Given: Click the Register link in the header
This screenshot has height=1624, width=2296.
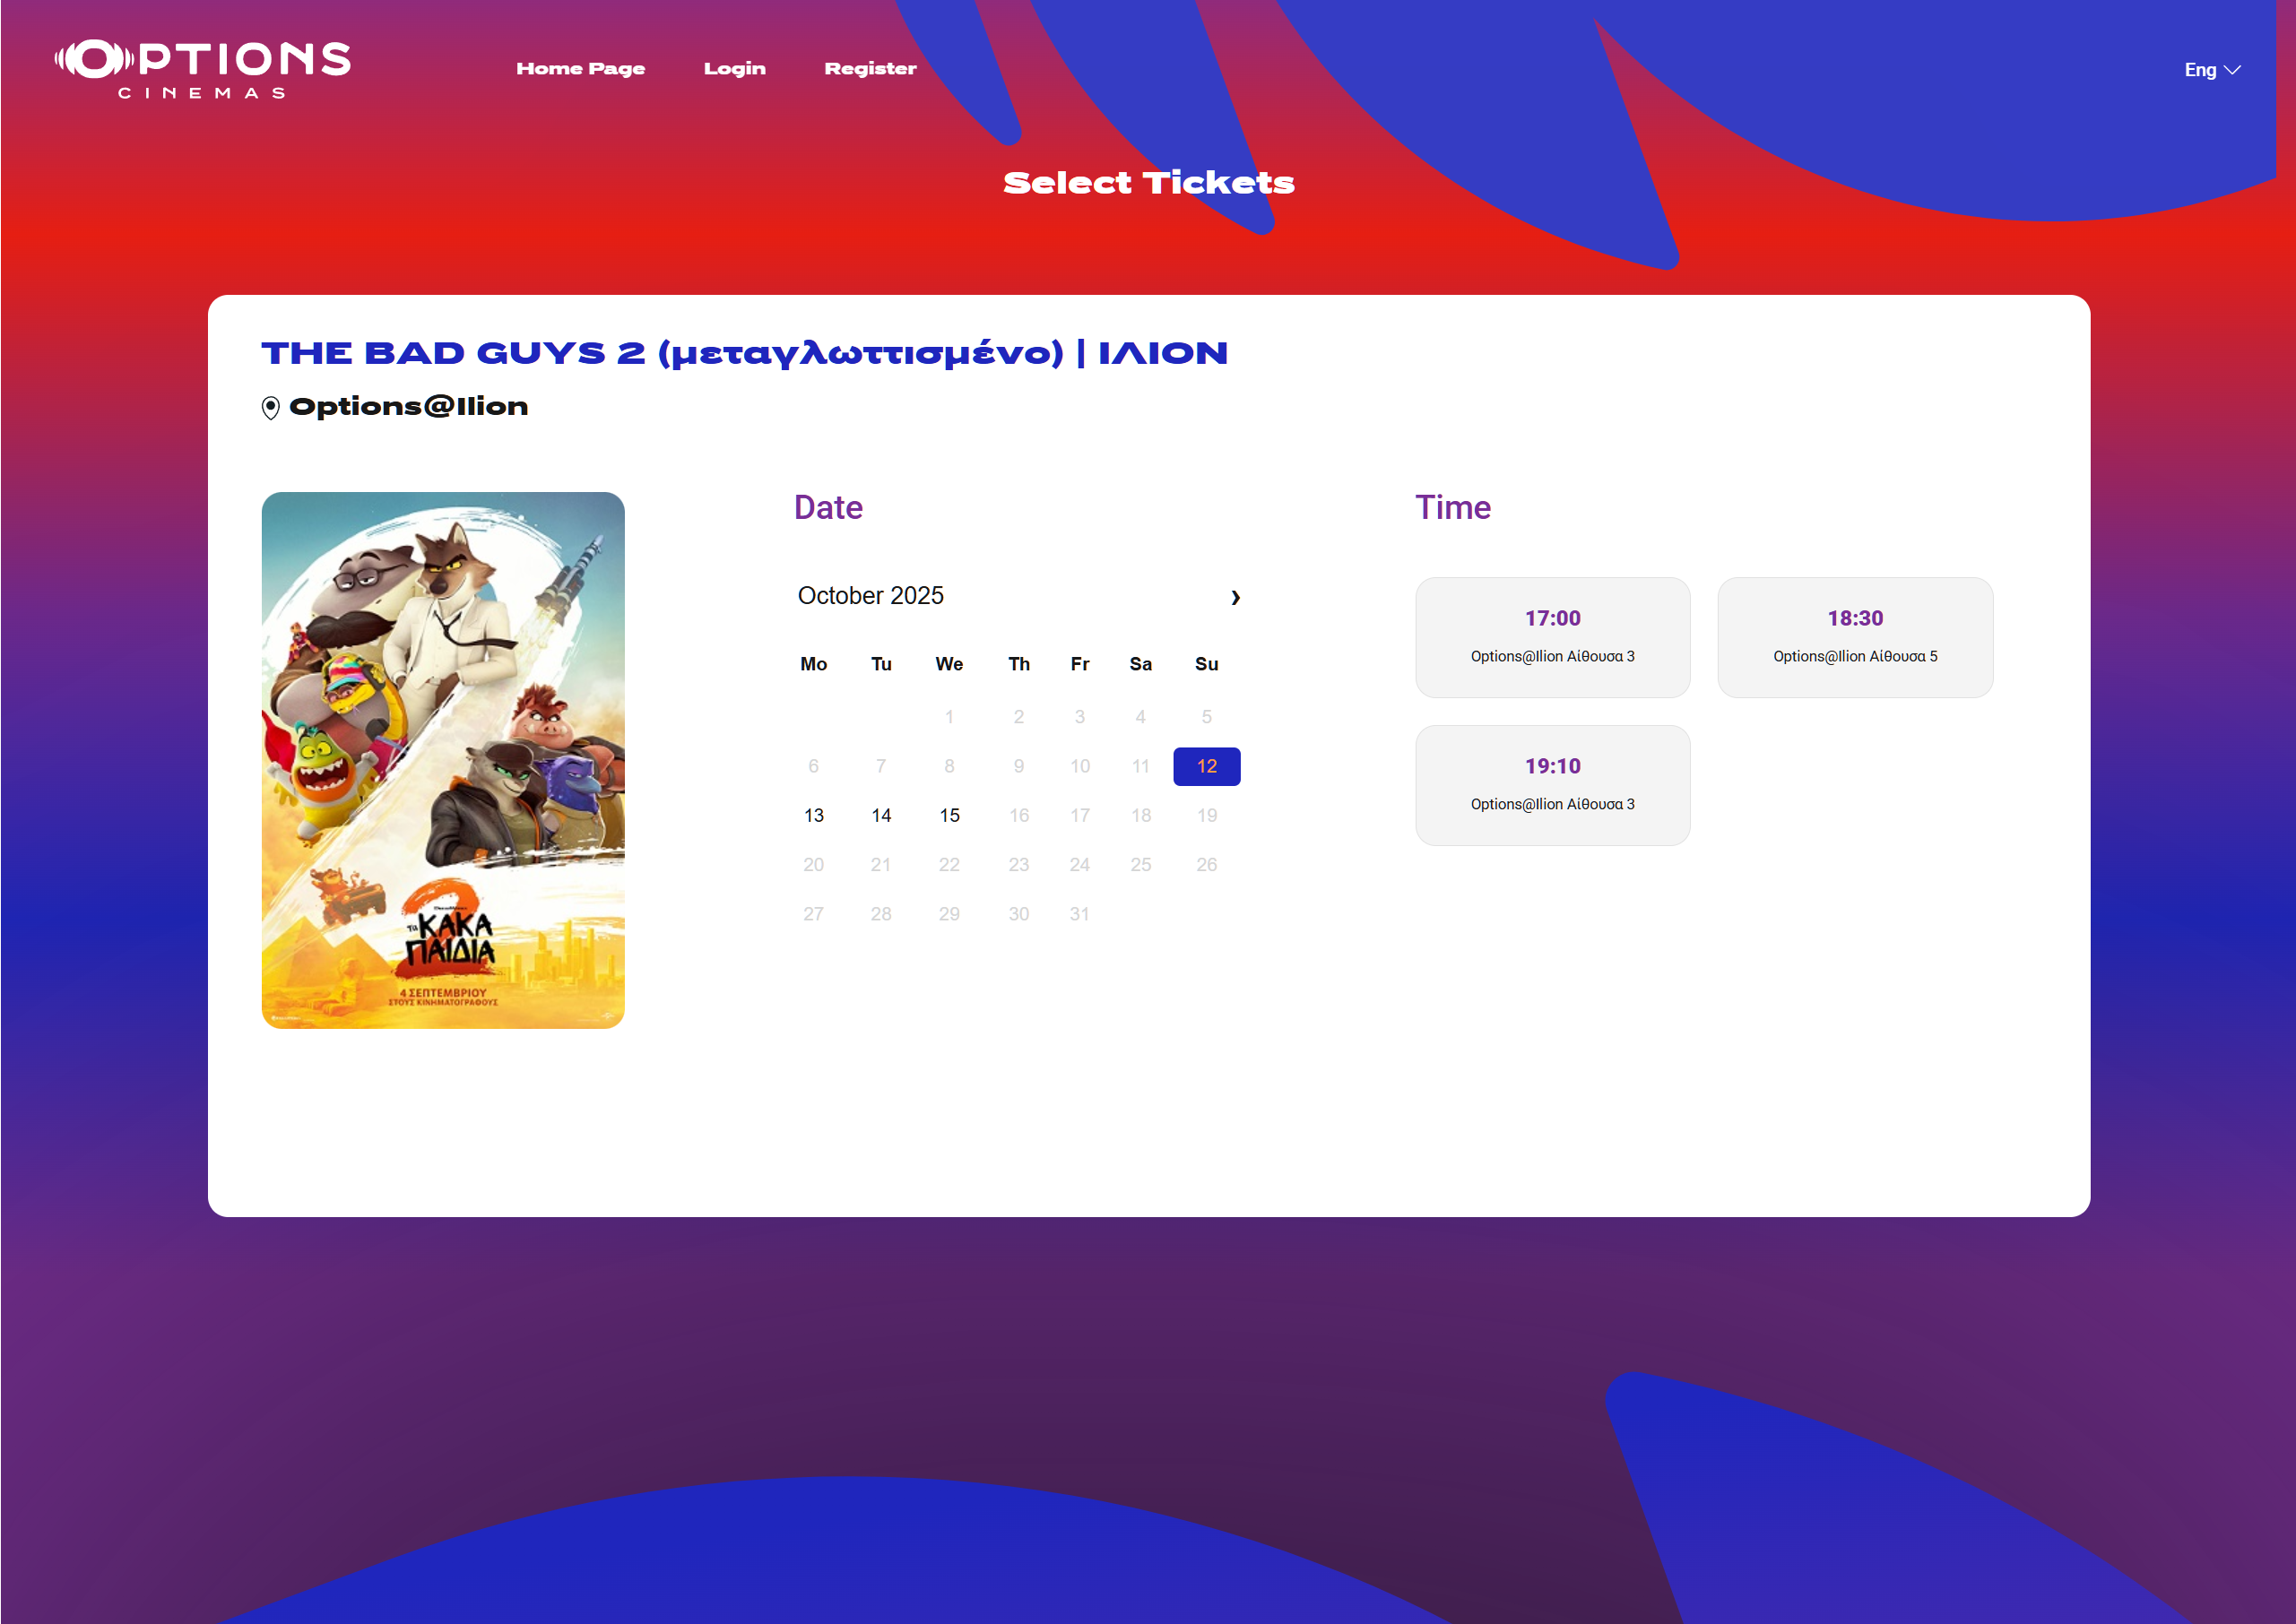Looking at the screenshot, I should [870, 69].
